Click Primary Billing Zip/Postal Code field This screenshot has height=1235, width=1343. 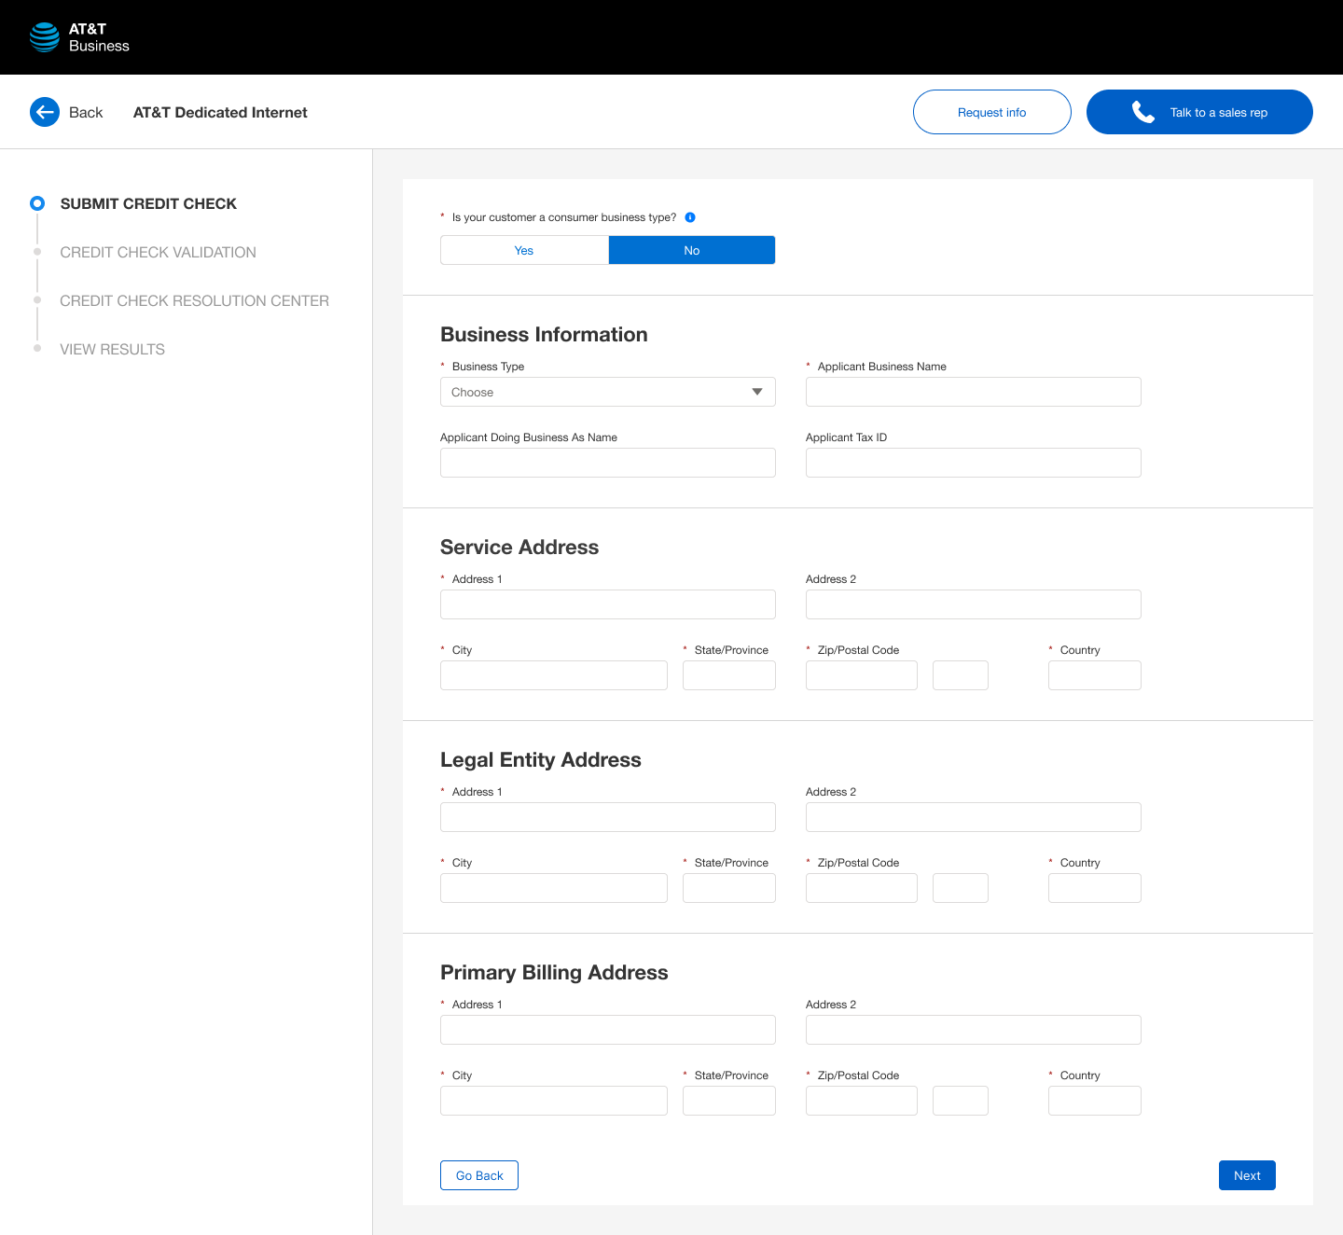click(862, 1101)
